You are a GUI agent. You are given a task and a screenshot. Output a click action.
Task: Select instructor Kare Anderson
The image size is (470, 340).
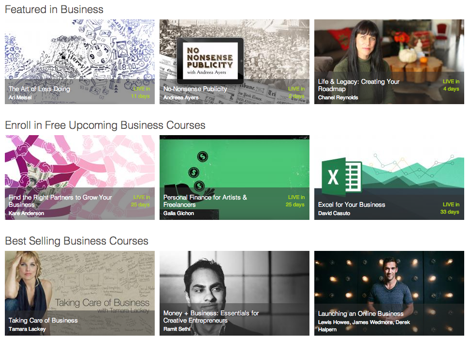[x=26, y=213]
